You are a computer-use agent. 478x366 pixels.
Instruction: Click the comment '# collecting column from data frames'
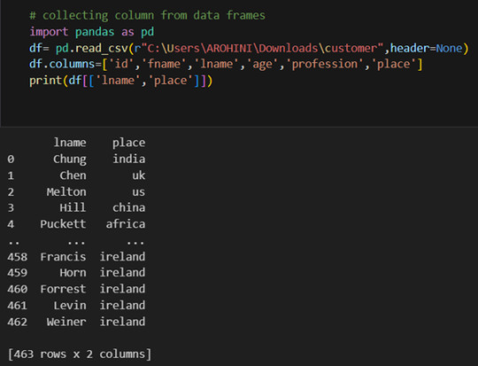(147, 15)
